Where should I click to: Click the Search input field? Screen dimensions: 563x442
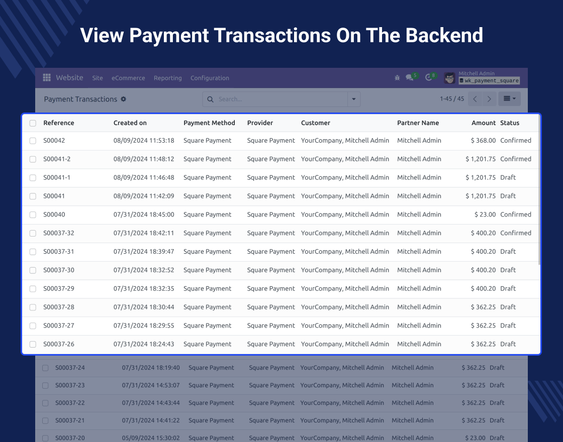[282, 99]
